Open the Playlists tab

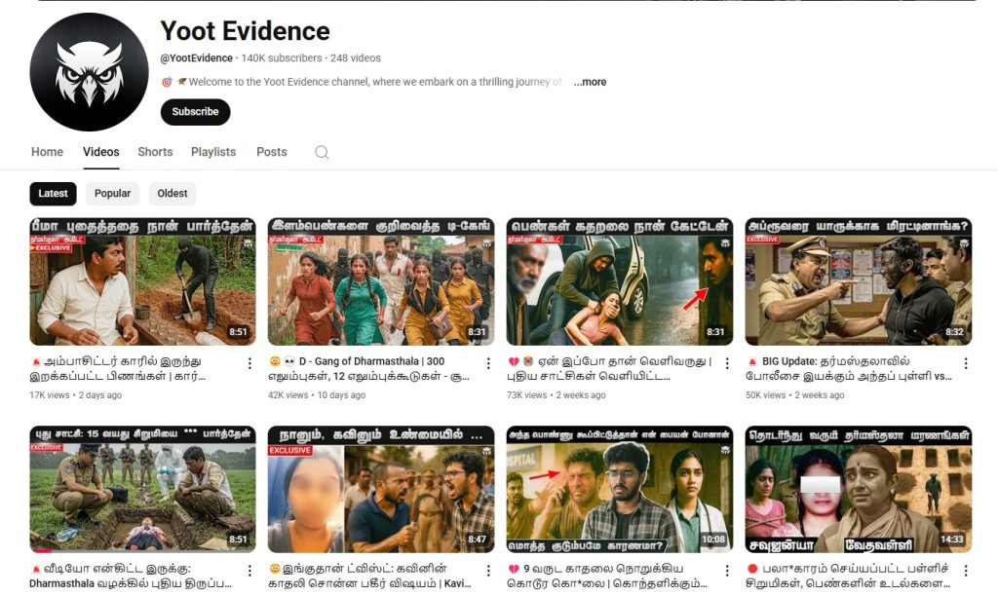click(213, 152)
